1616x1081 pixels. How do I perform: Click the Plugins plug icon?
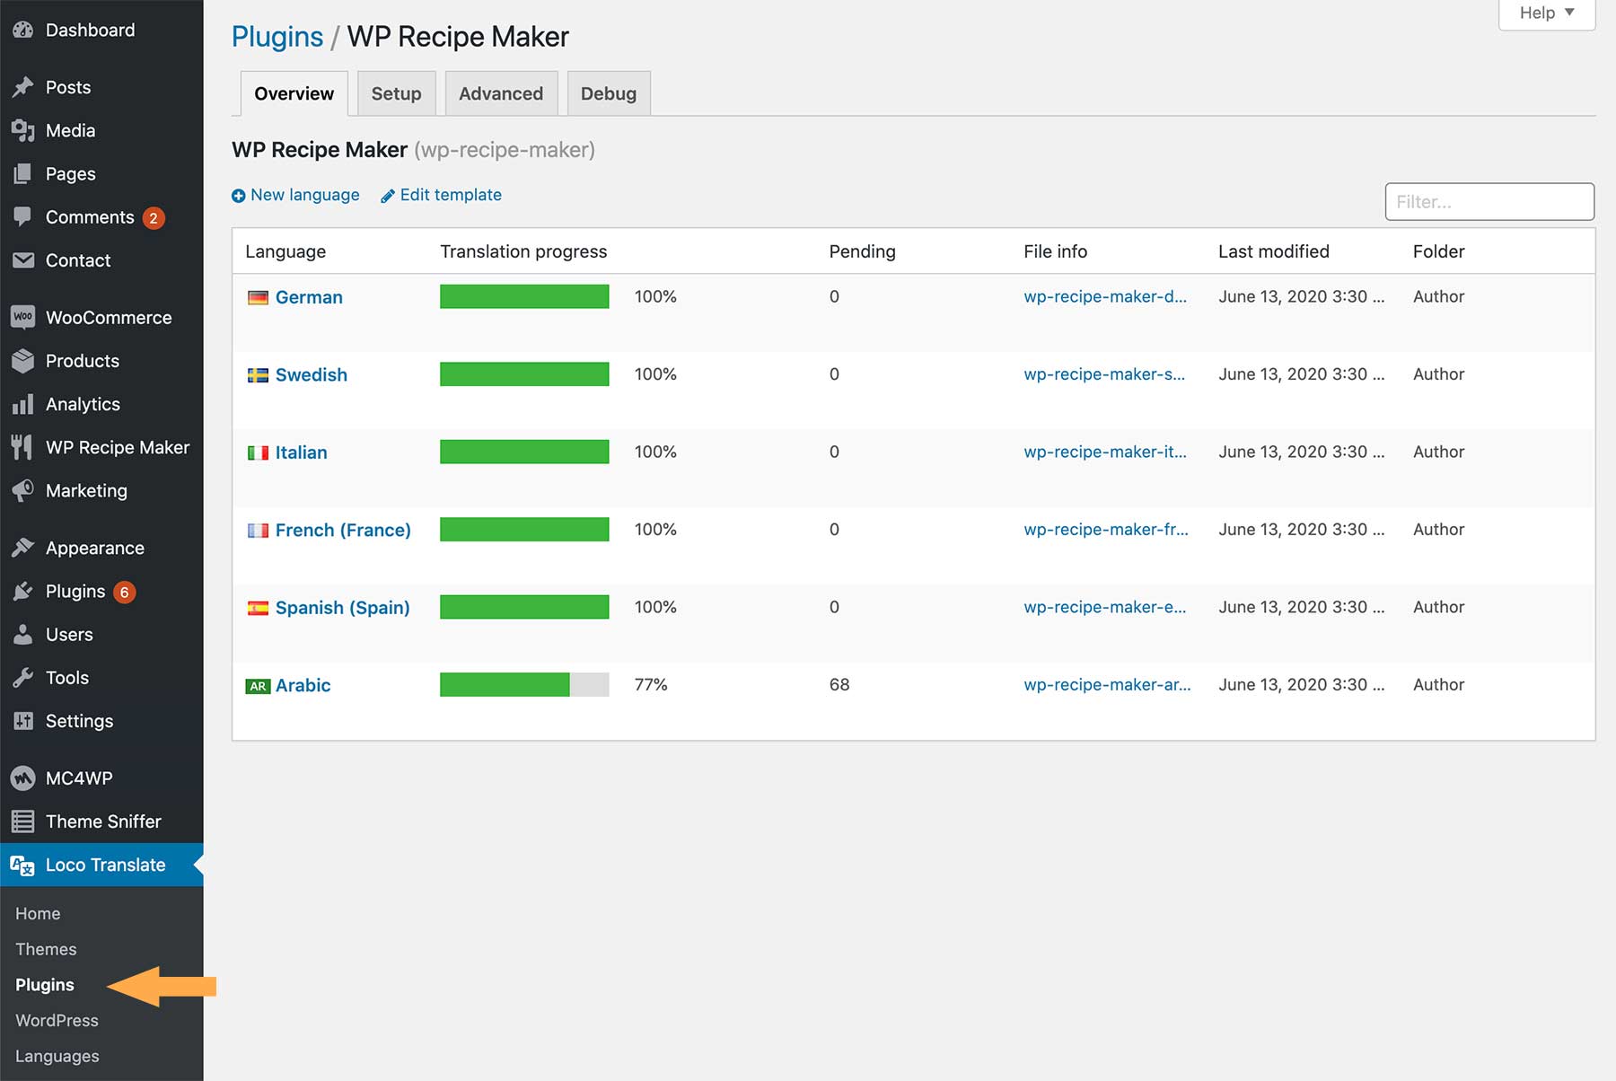22,591
